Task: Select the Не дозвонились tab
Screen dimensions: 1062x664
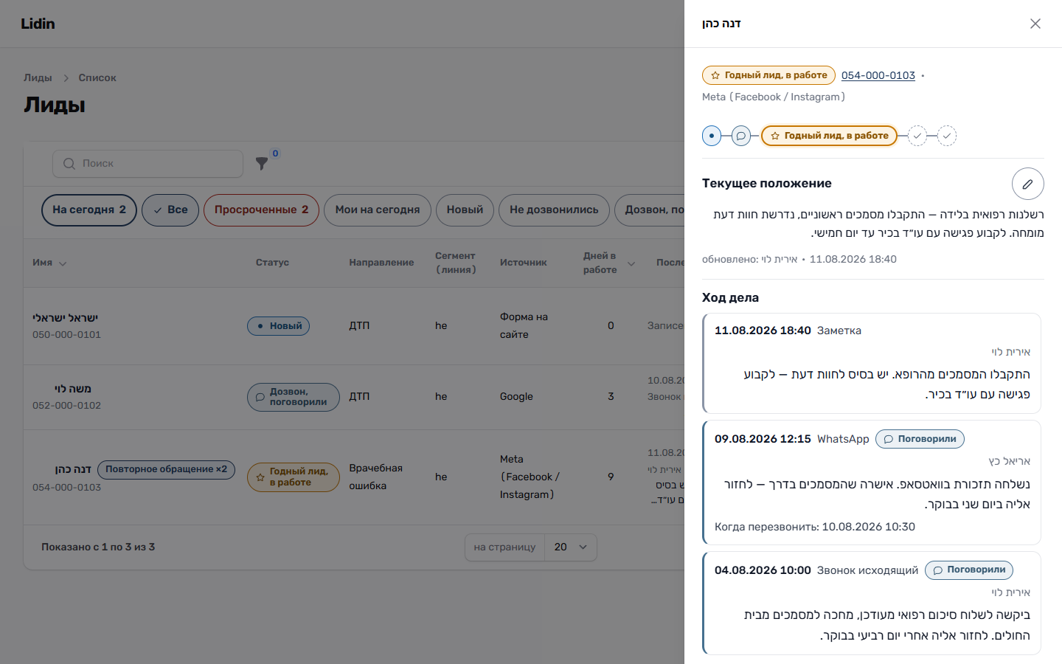Action: coord(554,210)
